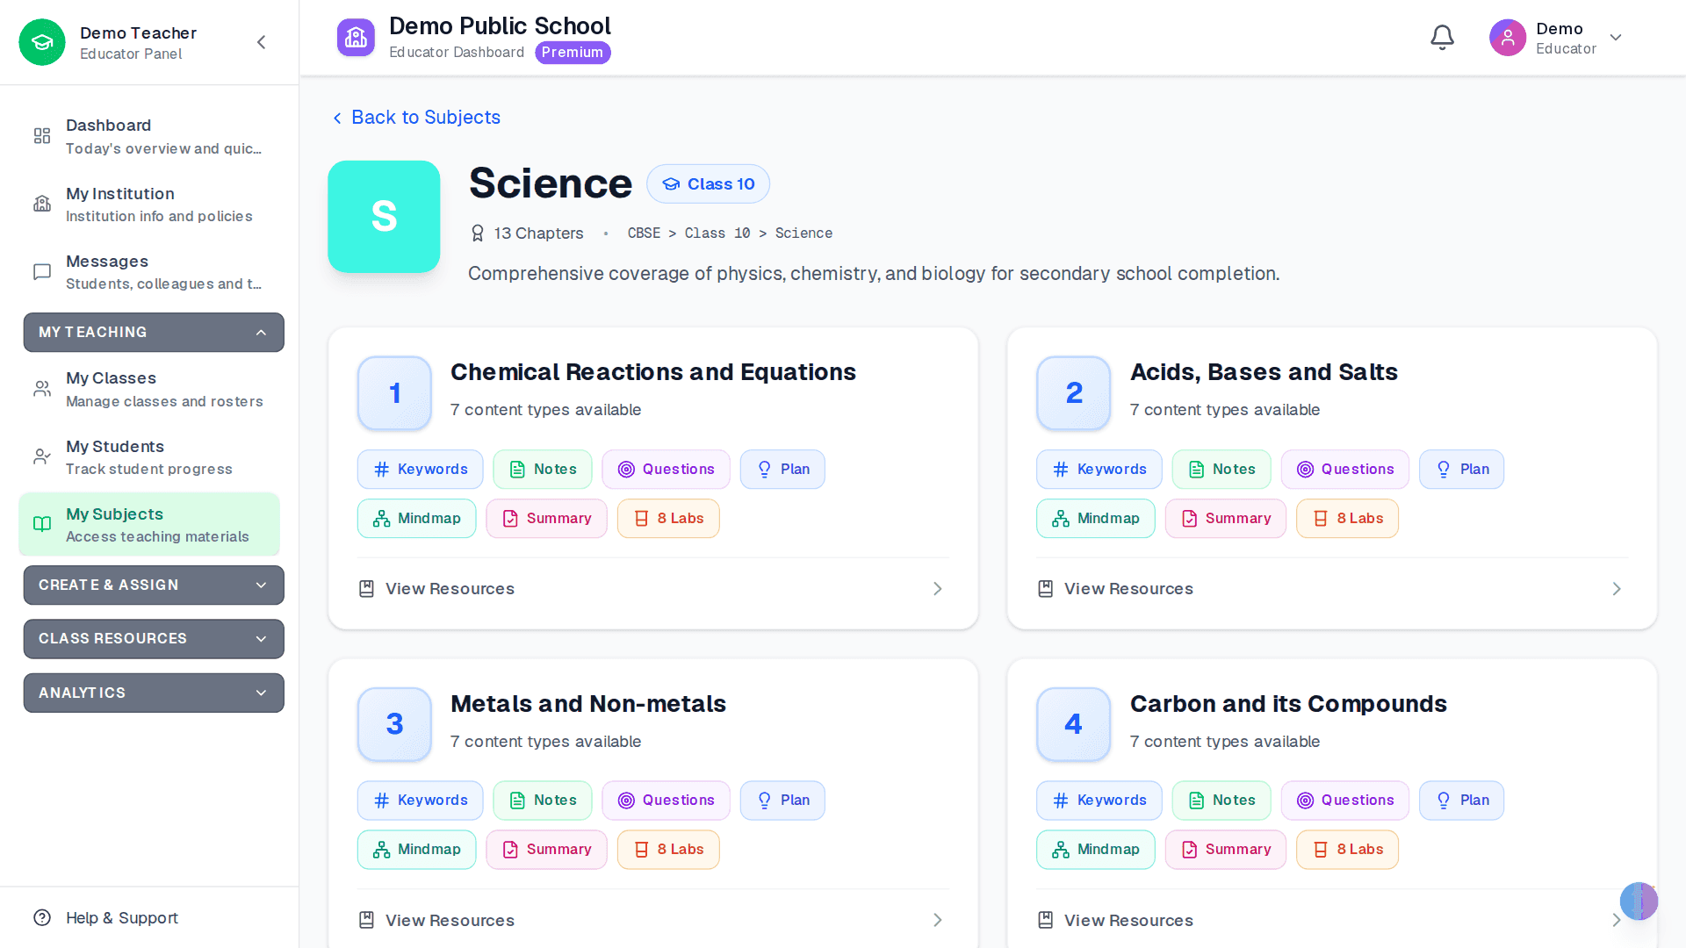
Task: Open Mindmap for Chemical Reactions and Equations
Action: pos(416,519)
